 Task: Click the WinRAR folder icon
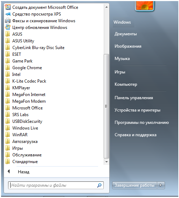coord(8,134)
